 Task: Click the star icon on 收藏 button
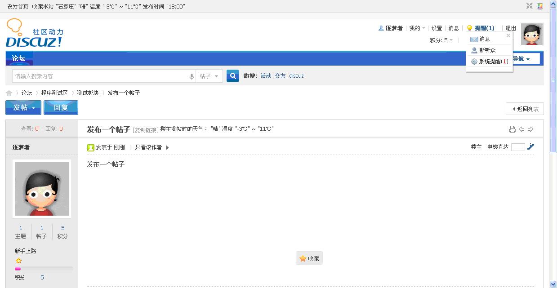(303, 258)
